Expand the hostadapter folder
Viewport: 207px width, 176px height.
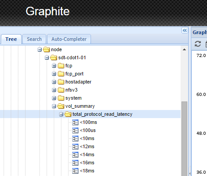point(54,82)
